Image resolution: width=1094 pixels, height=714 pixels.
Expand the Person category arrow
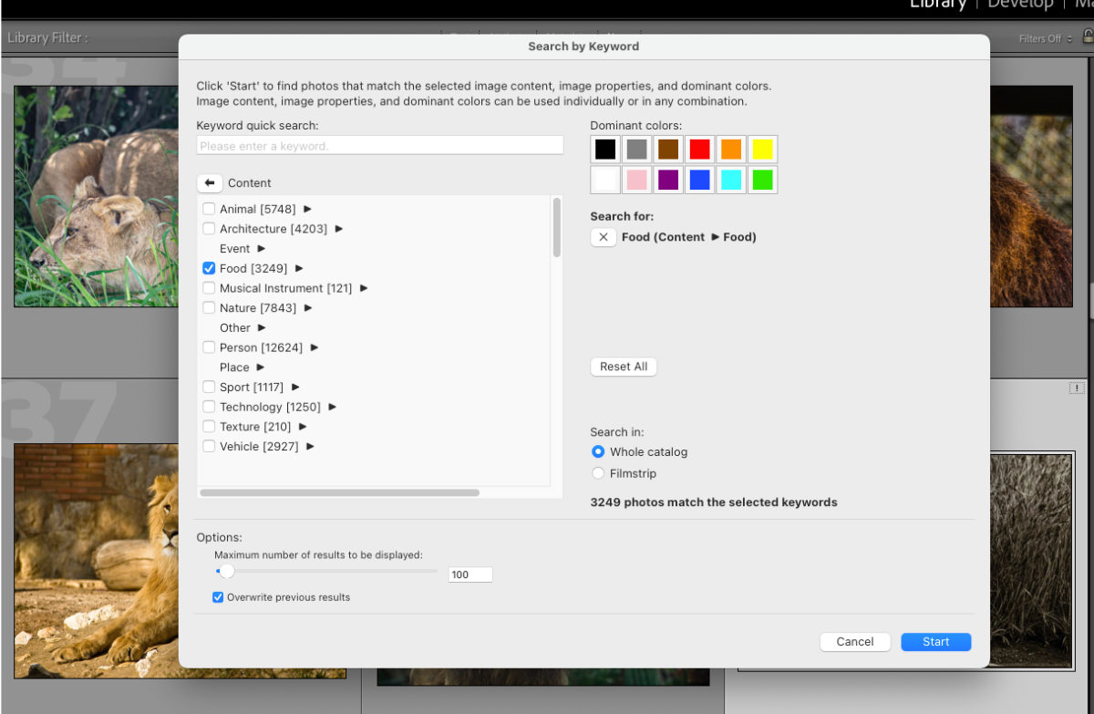[315, 347]
